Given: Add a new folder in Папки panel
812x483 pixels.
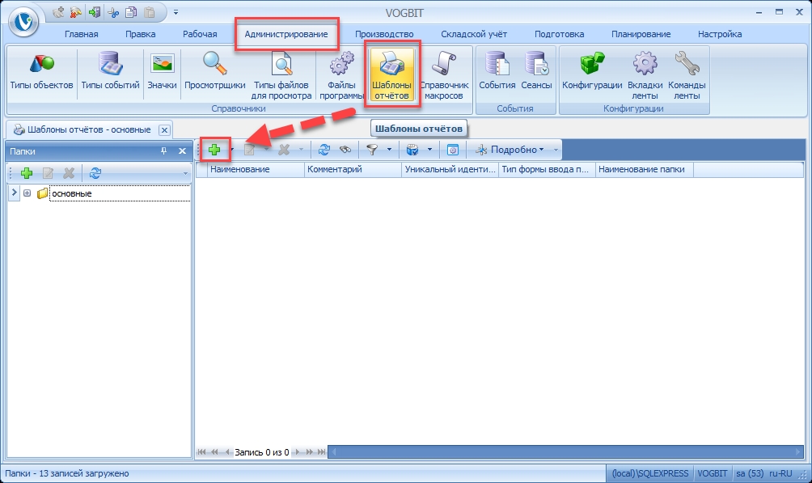Looking at the screenshot, I should click(27, 172).
